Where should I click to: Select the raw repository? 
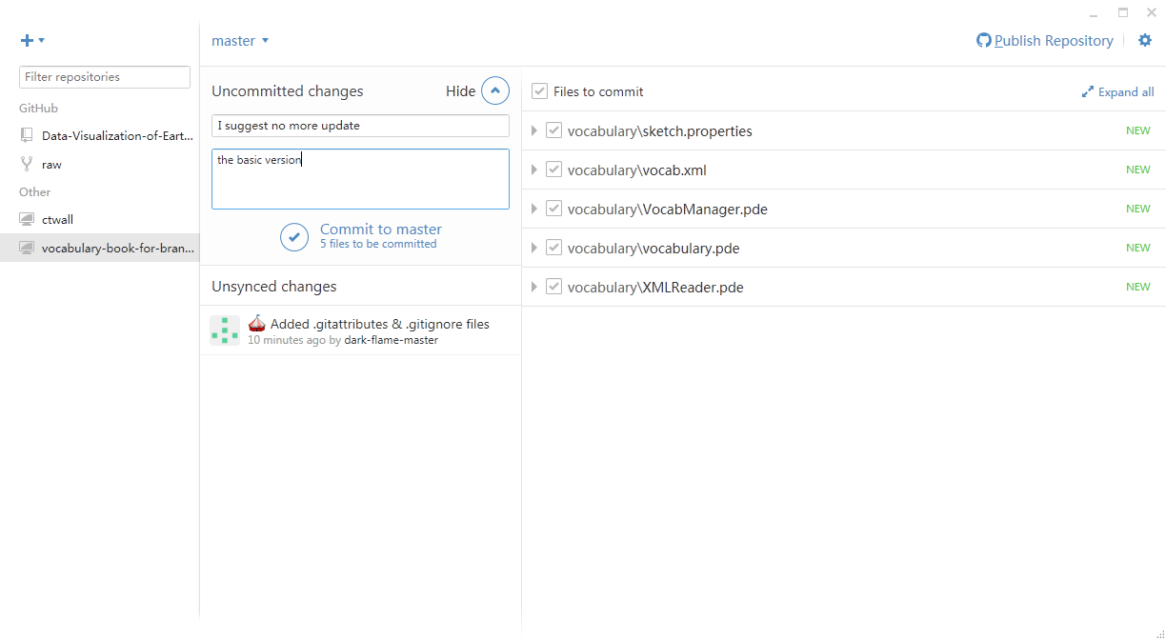coord(100,164)
